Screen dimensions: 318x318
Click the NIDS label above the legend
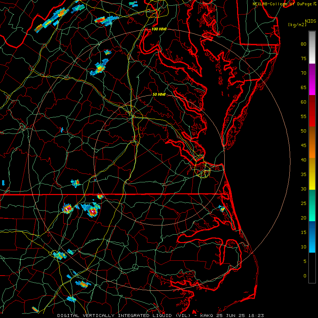click(x=310, y=21)
